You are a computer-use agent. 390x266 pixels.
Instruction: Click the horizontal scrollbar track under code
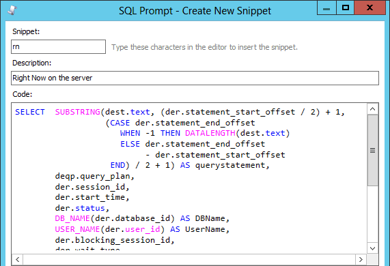[x=189, y=260]
